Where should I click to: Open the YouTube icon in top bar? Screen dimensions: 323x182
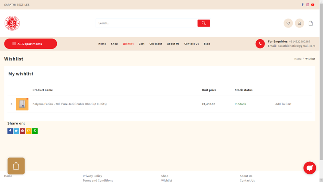point(313,4)
